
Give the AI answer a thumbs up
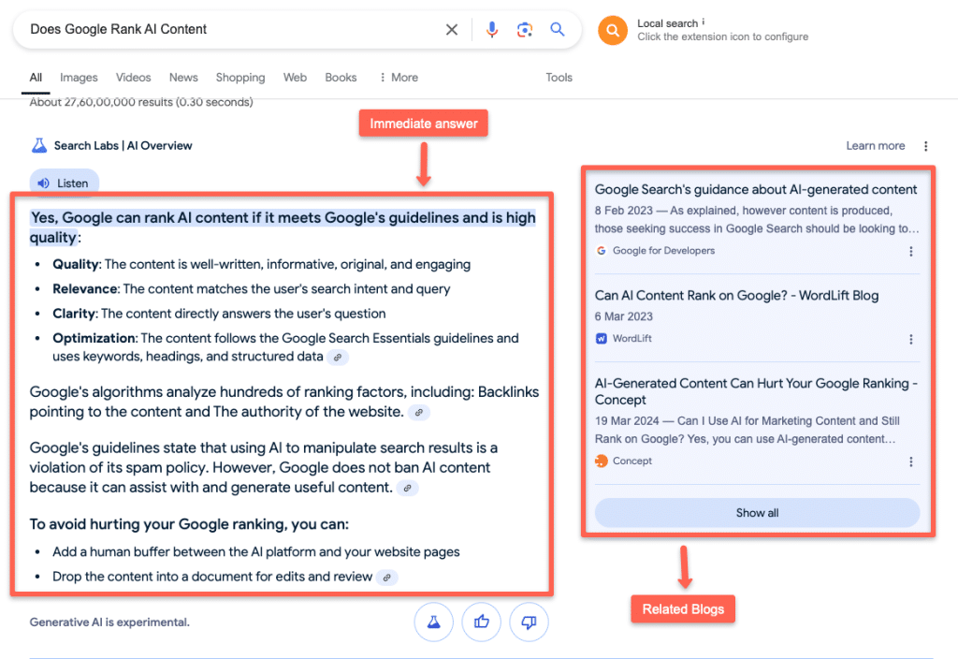[x=481, y=622]
